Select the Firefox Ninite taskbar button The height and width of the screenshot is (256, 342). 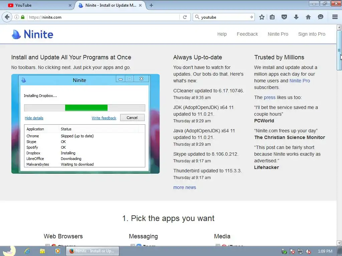pos(93,251)
